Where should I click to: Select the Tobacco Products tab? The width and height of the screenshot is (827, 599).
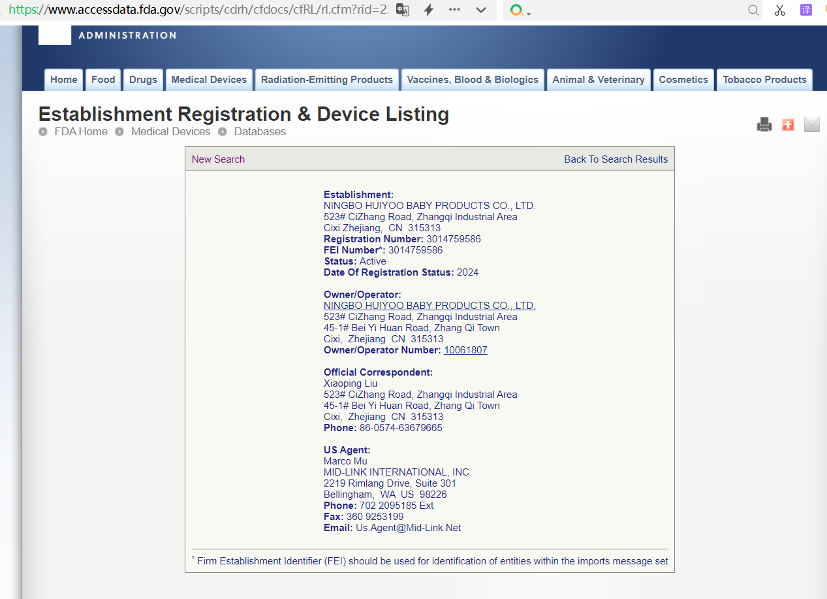click(764, 80)
